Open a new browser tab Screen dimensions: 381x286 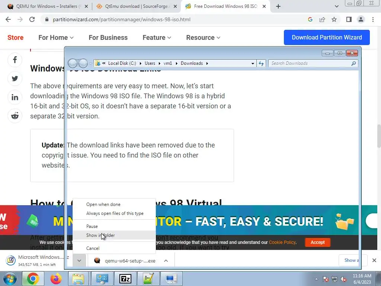(x=278, y=6)
